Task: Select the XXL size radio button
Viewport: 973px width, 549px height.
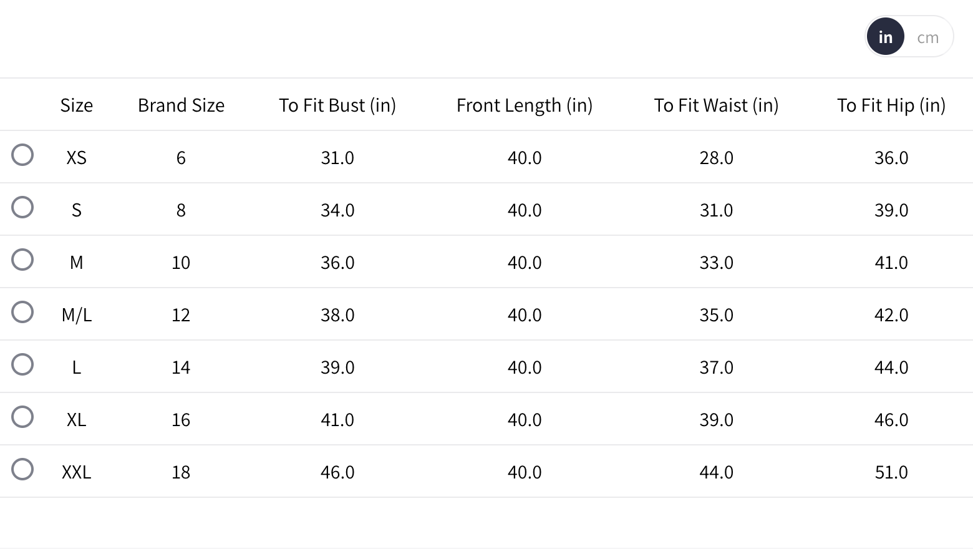Action: [x=22, y=469]
